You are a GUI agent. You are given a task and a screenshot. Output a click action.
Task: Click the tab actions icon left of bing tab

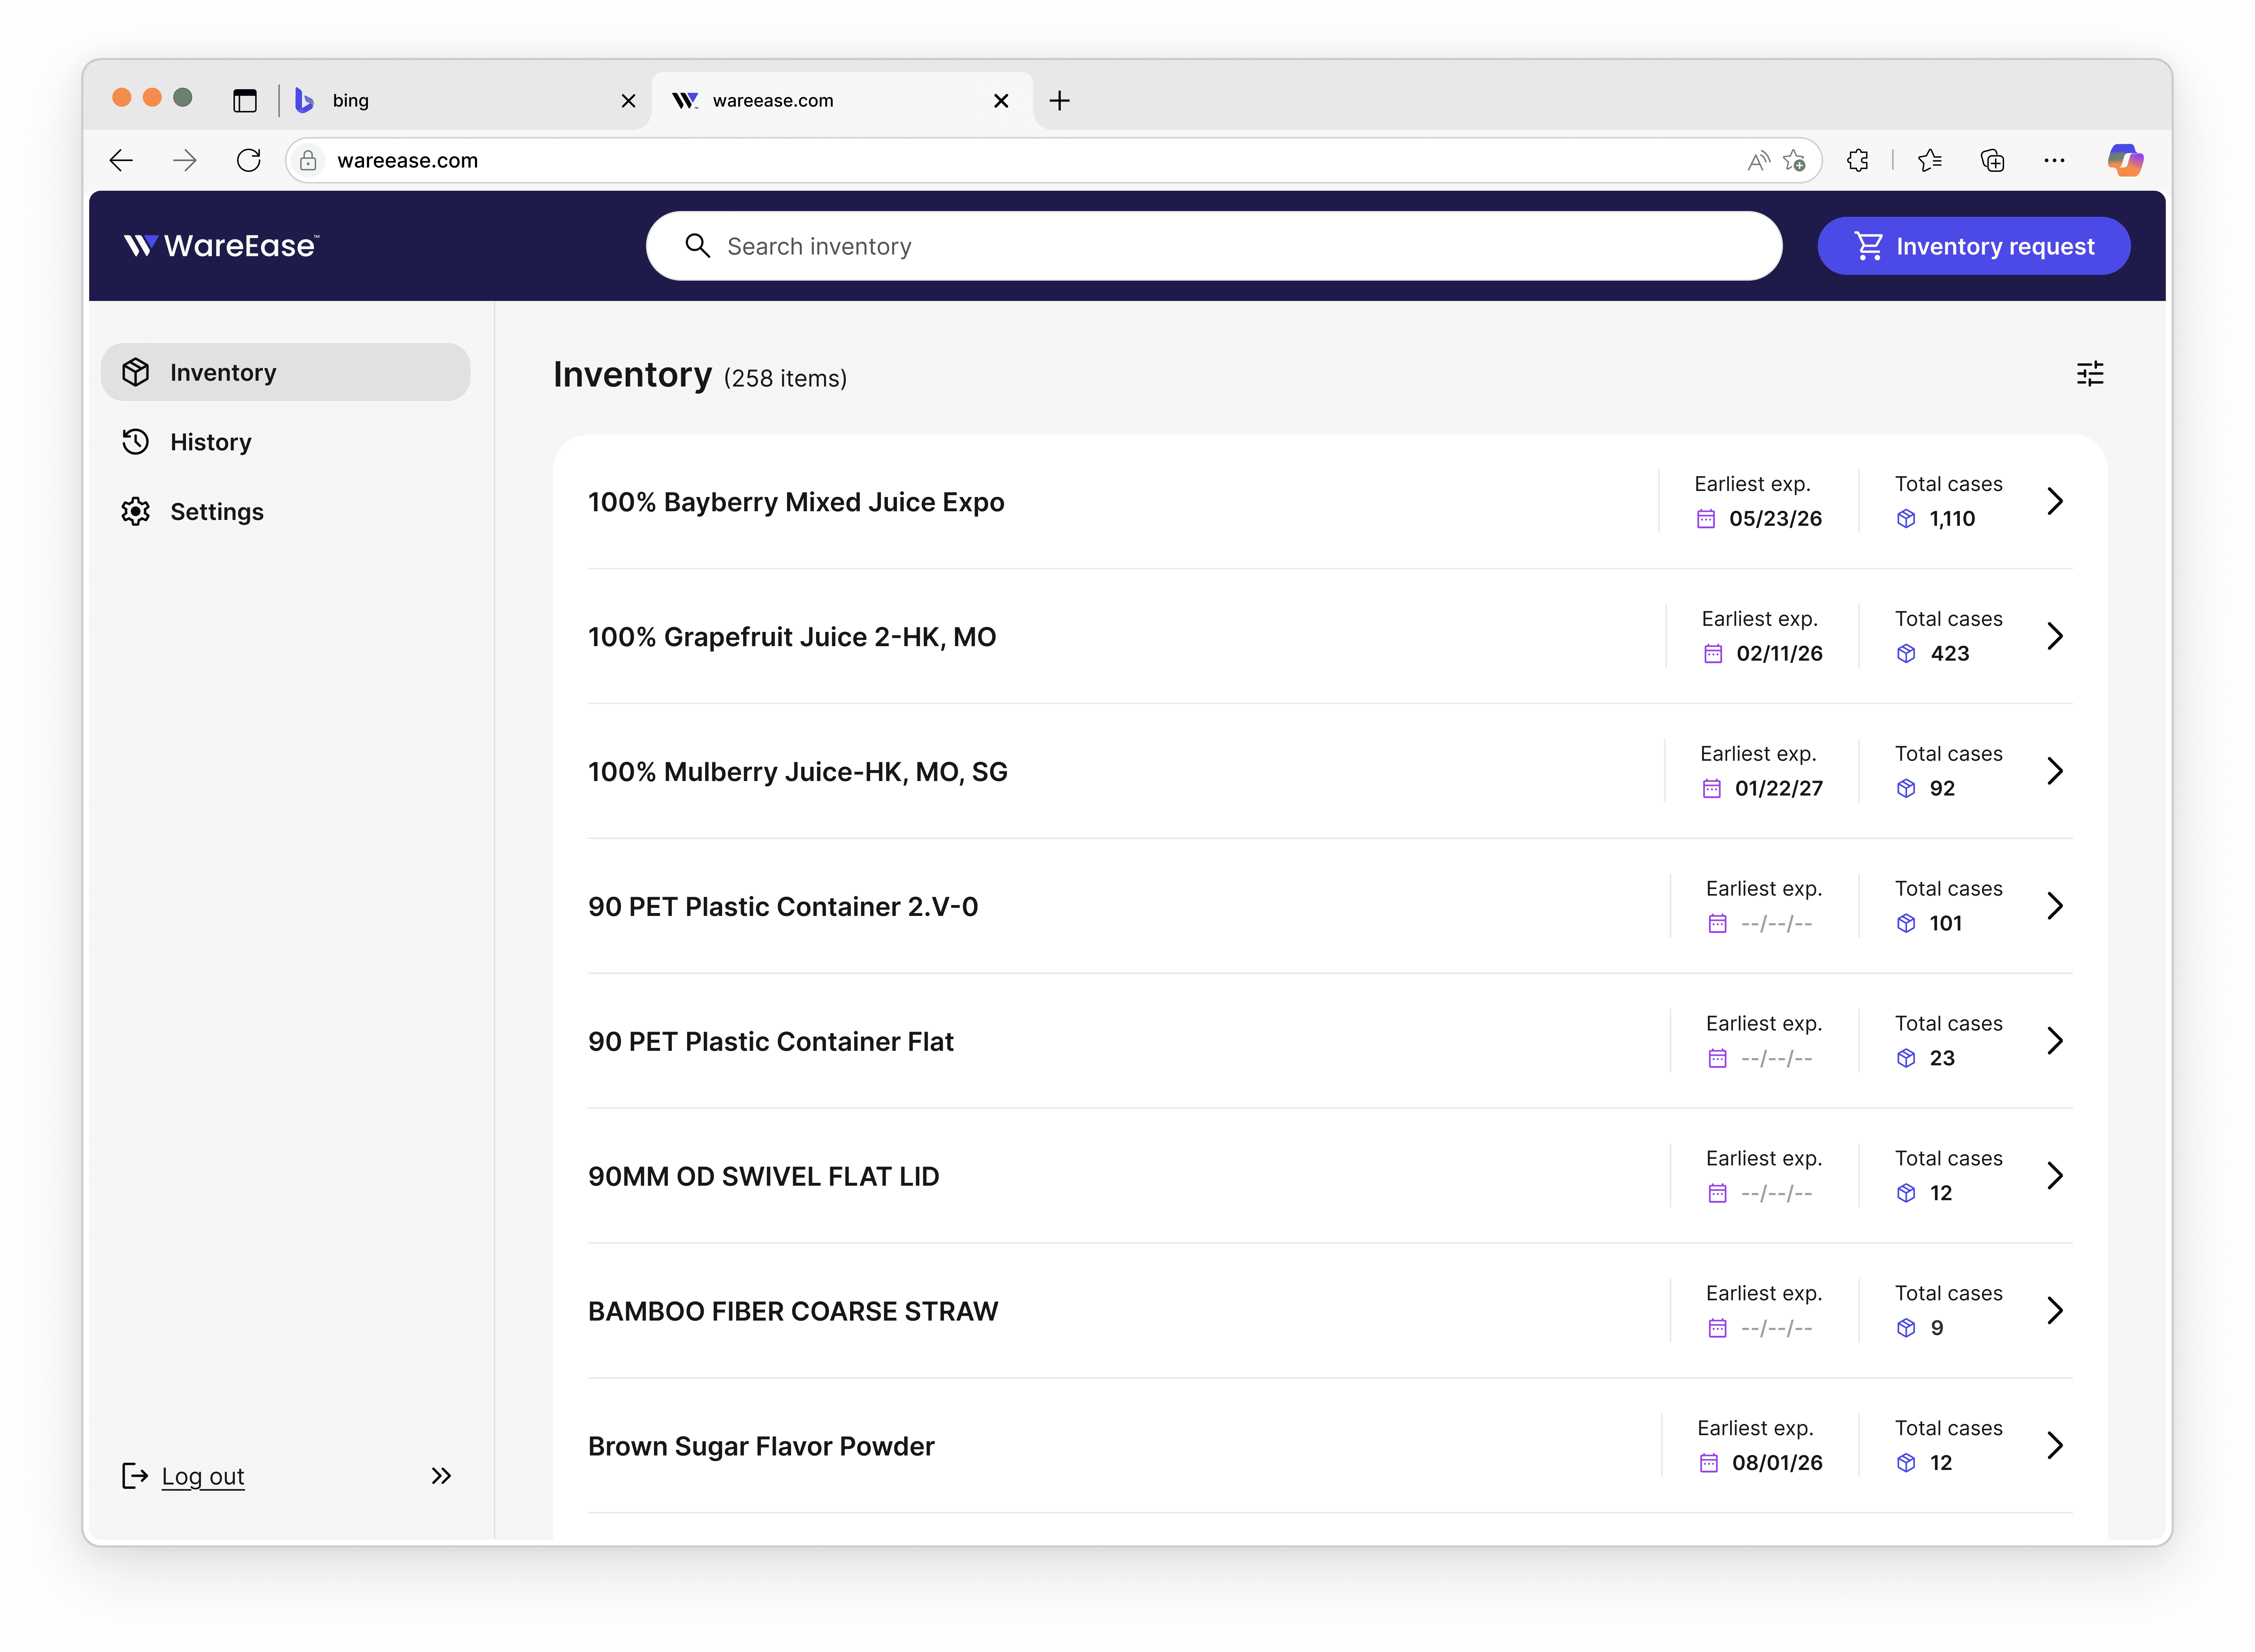245,100
